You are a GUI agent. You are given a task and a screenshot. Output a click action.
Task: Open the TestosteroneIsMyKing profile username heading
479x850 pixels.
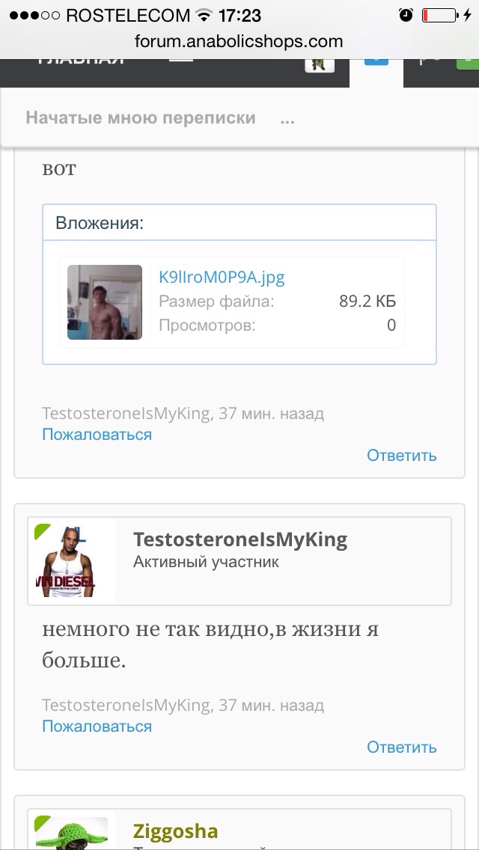[240, 539]
